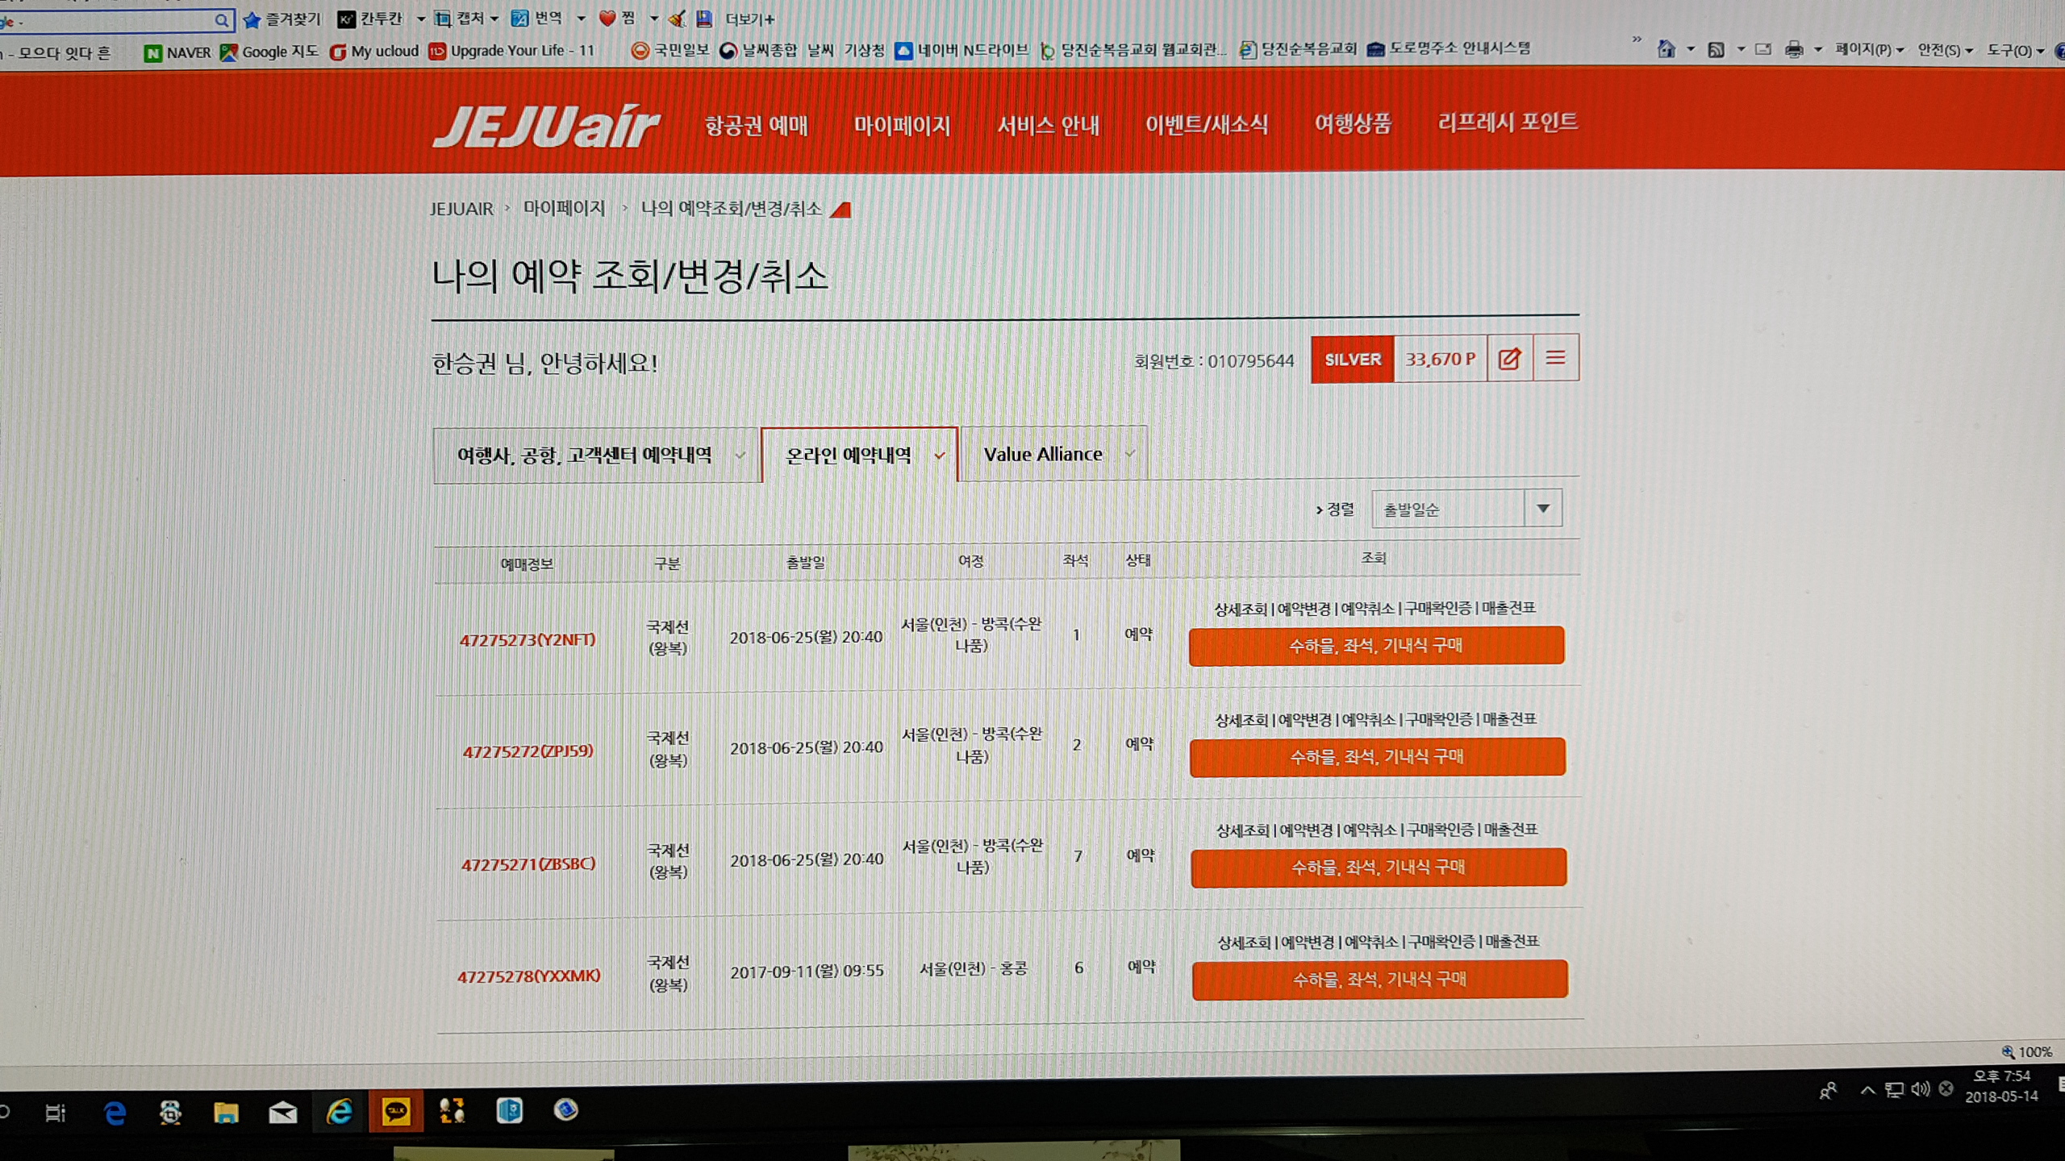2065x1161 pixels.
Task: Click the edit profile pencil icon
Action: 1509,359
